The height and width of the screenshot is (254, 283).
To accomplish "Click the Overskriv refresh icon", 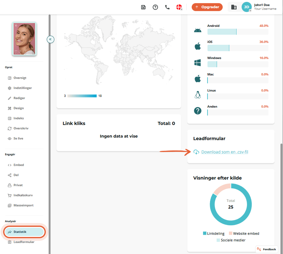I will (9, 128).
